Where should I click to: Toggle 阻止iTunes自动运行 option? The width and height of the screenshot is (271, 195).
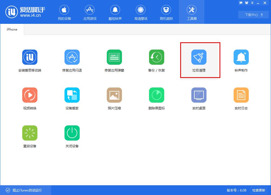pyautogui.click(x=24, y=190)
